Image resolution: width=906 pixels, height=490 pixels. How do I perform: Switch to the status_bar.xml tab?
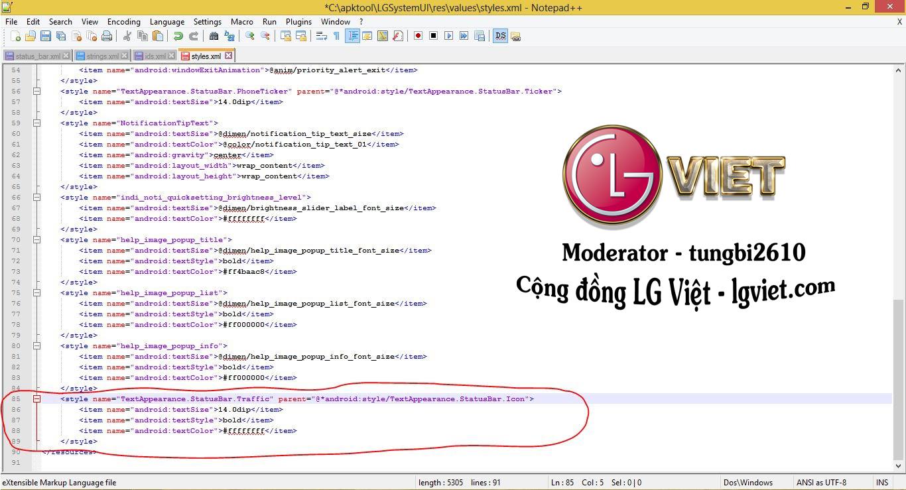click(37, 56)
